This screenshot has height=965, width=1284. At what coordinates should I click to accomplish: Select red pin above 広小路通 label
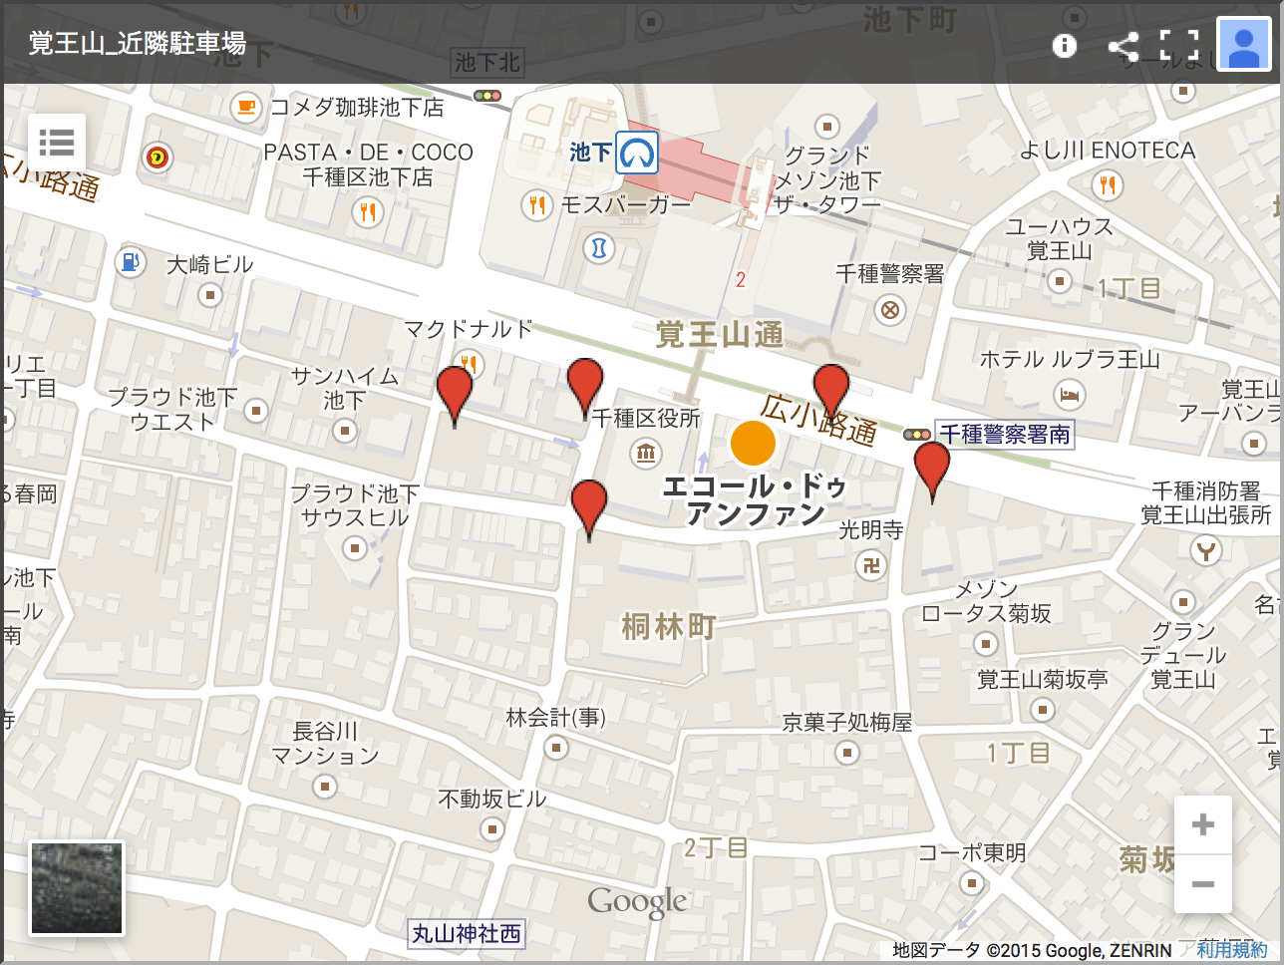[x=831, y=394]
